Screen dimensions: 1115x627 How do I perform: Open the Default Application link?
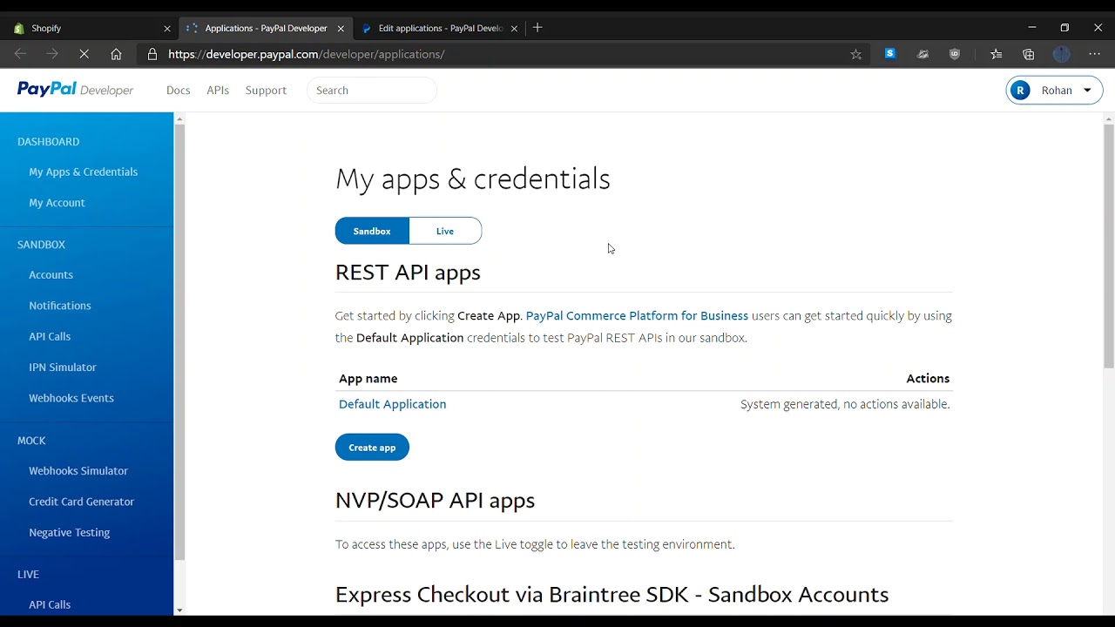392,404
